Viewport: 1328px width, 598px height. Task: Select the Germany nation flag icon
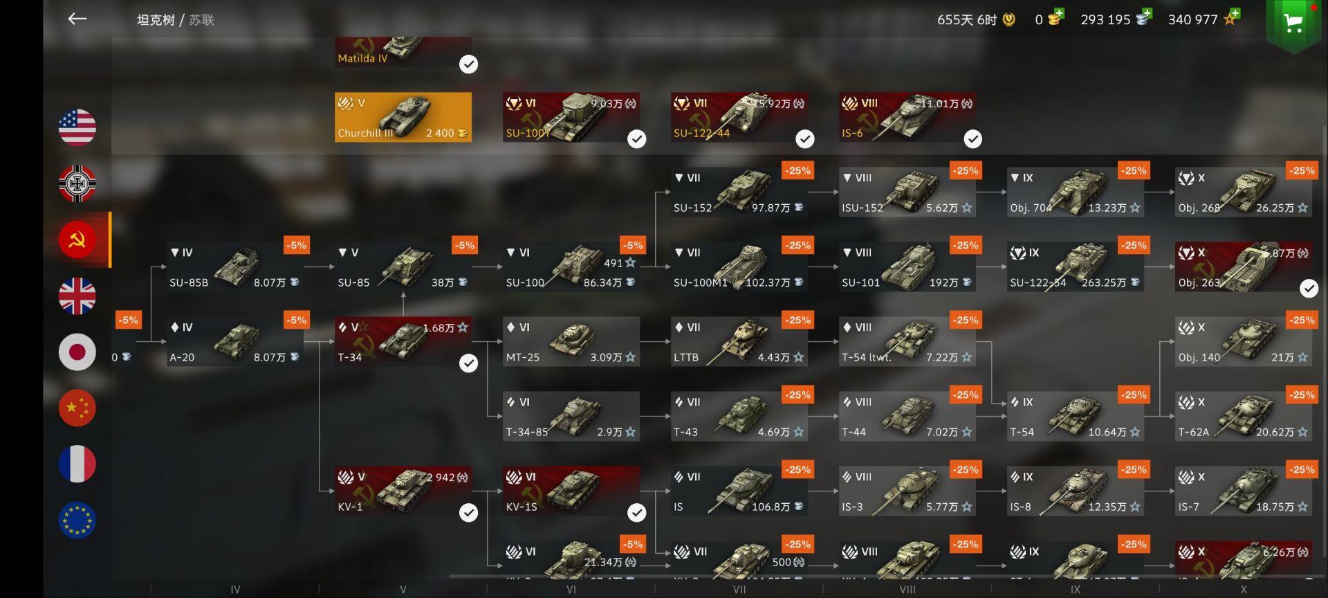[77, 183]
